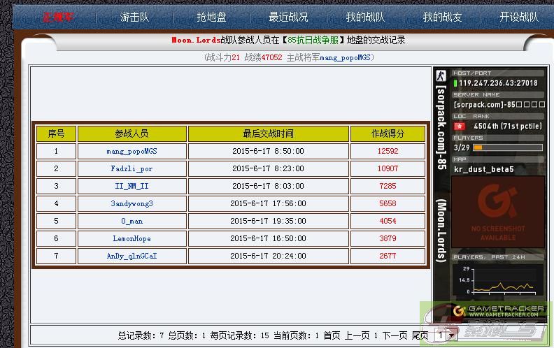
Task: Click the [sorpack.com]-85 server name
Action: click(499, 105)
